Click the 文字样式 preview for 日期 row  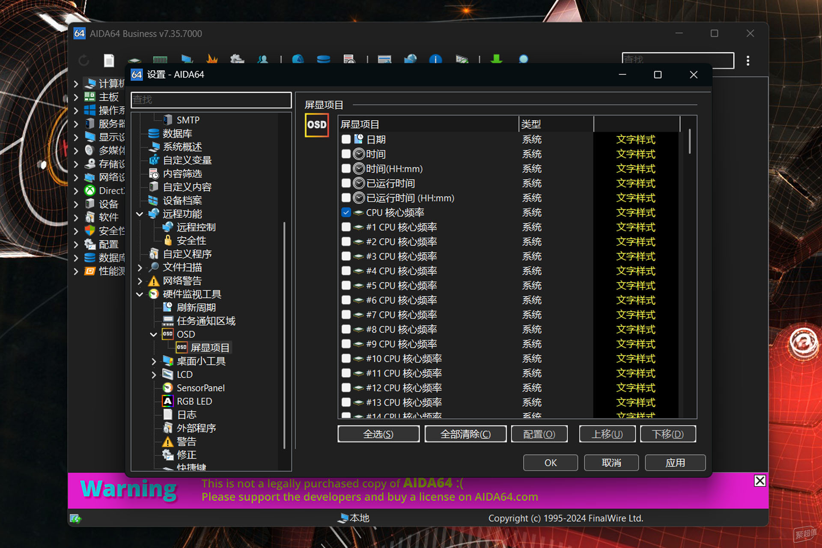click(x=636, y=140)
